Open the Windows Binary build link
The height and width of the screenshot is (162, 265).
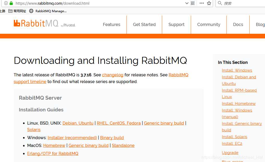pyautogui.click(x=112, y=138)
